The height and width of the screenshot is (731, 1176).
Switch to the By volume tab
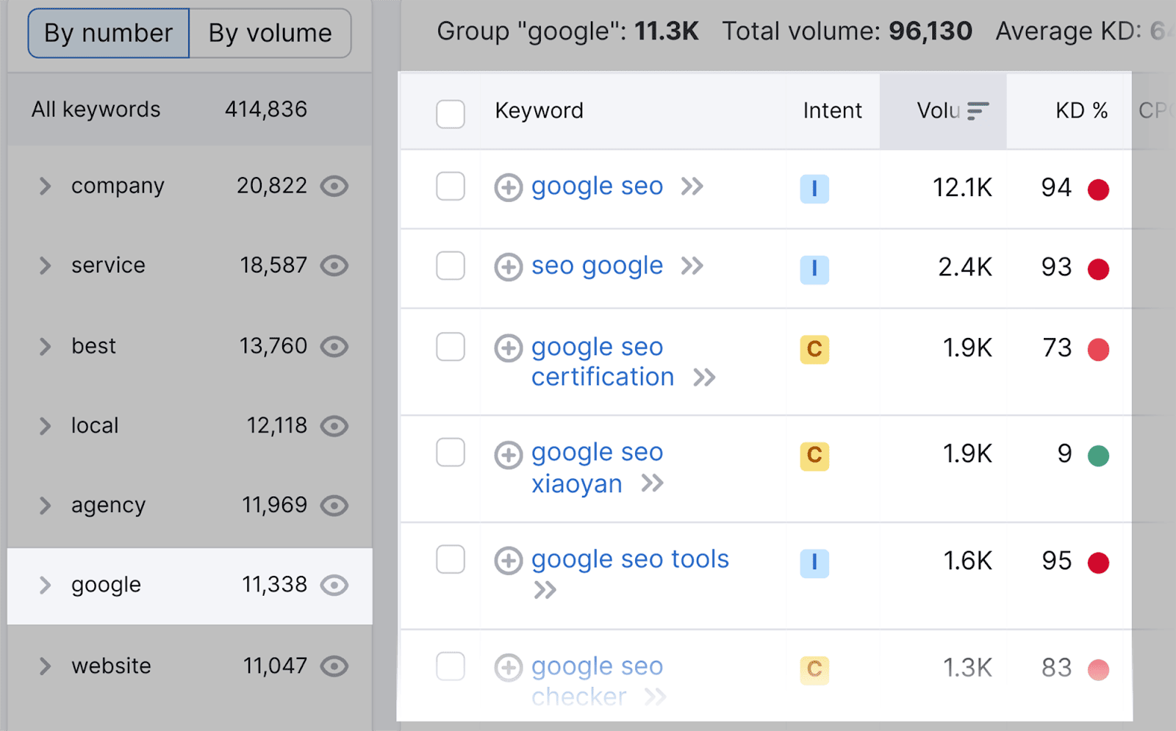pos(269,32)
